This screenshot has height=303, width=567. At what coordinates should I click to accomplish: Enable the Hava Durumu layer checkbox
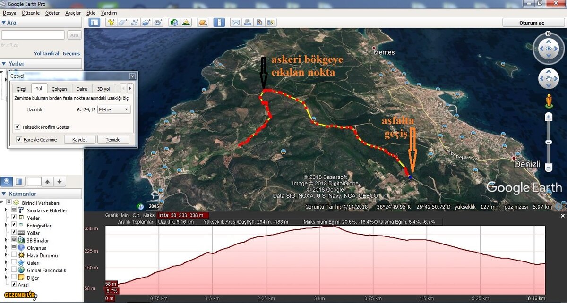[14, 255]
